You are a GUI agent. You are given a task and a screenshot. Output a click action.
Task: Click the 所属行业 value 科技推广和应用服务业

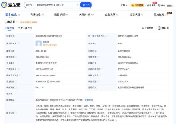pyautogui.click(x=128, y=63)
